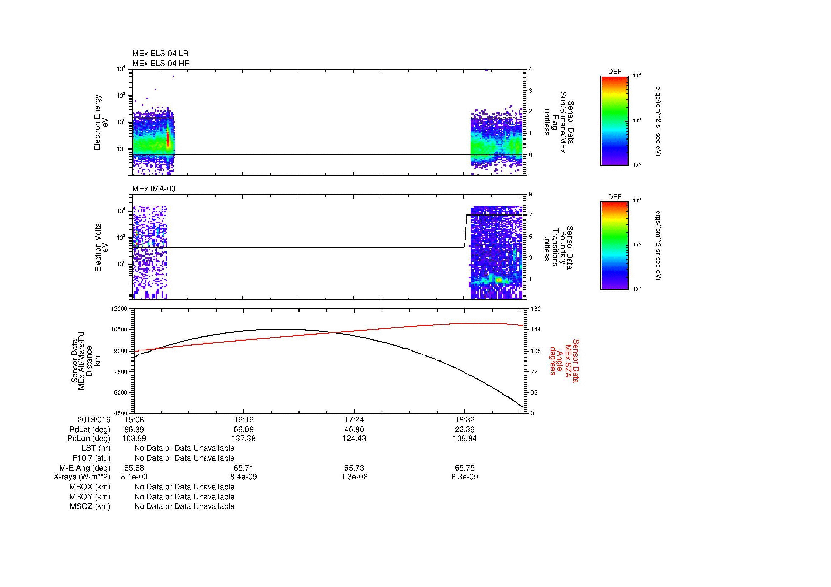Click the 'Electron Volts eV' axis label
Screen dimensions: 831x587
[101, 248]
